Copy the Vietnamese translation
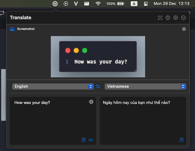The height and width of the screenshot is (151, 195). [x=181, y=140]
